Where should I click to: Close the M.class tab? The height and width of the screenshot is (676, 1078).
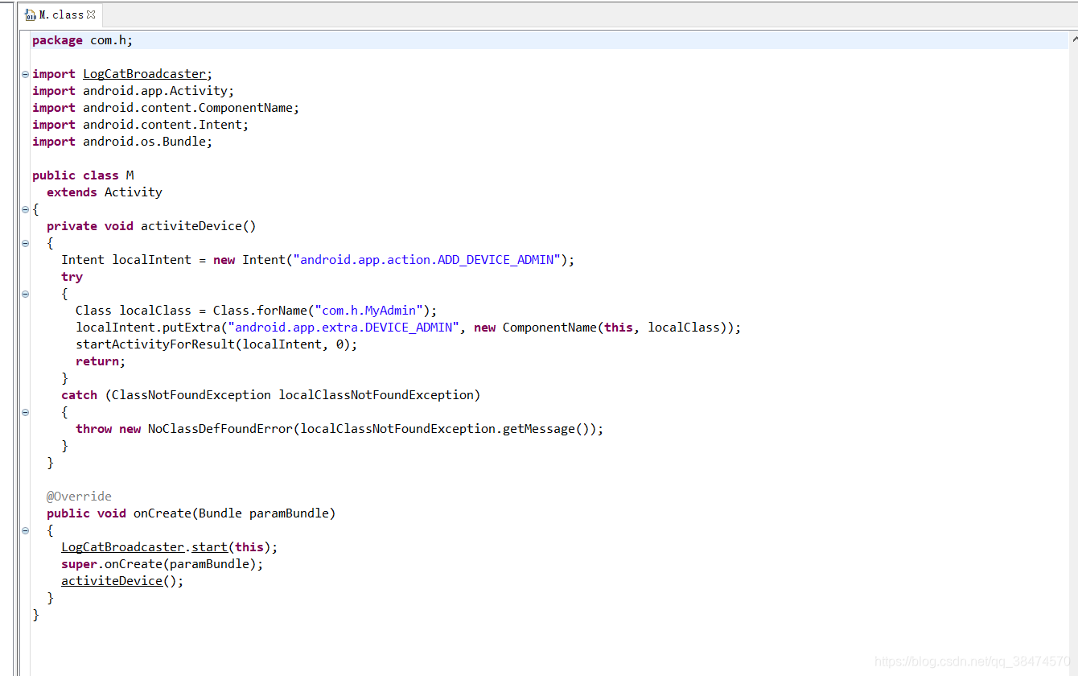(x=91, y=14)
